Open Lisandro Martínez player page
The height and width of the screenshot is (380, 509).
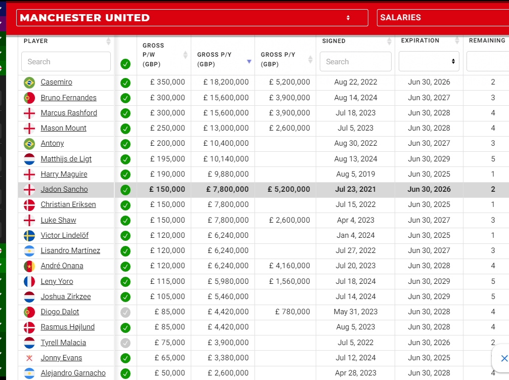pyautogui.click(x=70, y=251)
